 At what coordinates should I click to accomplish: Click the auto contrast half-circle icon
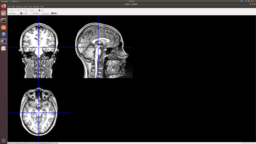(21, 13)
